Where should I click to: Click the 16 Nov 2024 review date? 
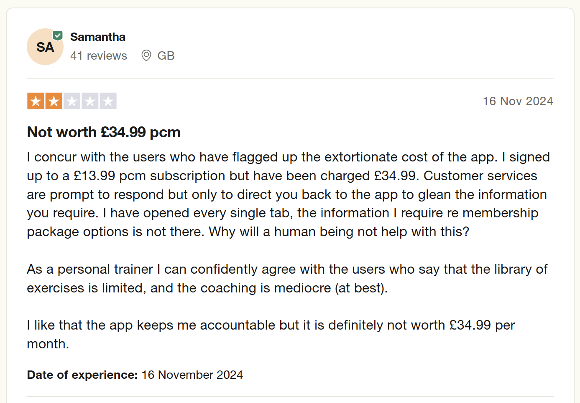pyautogui.click(x=518, y=101)
